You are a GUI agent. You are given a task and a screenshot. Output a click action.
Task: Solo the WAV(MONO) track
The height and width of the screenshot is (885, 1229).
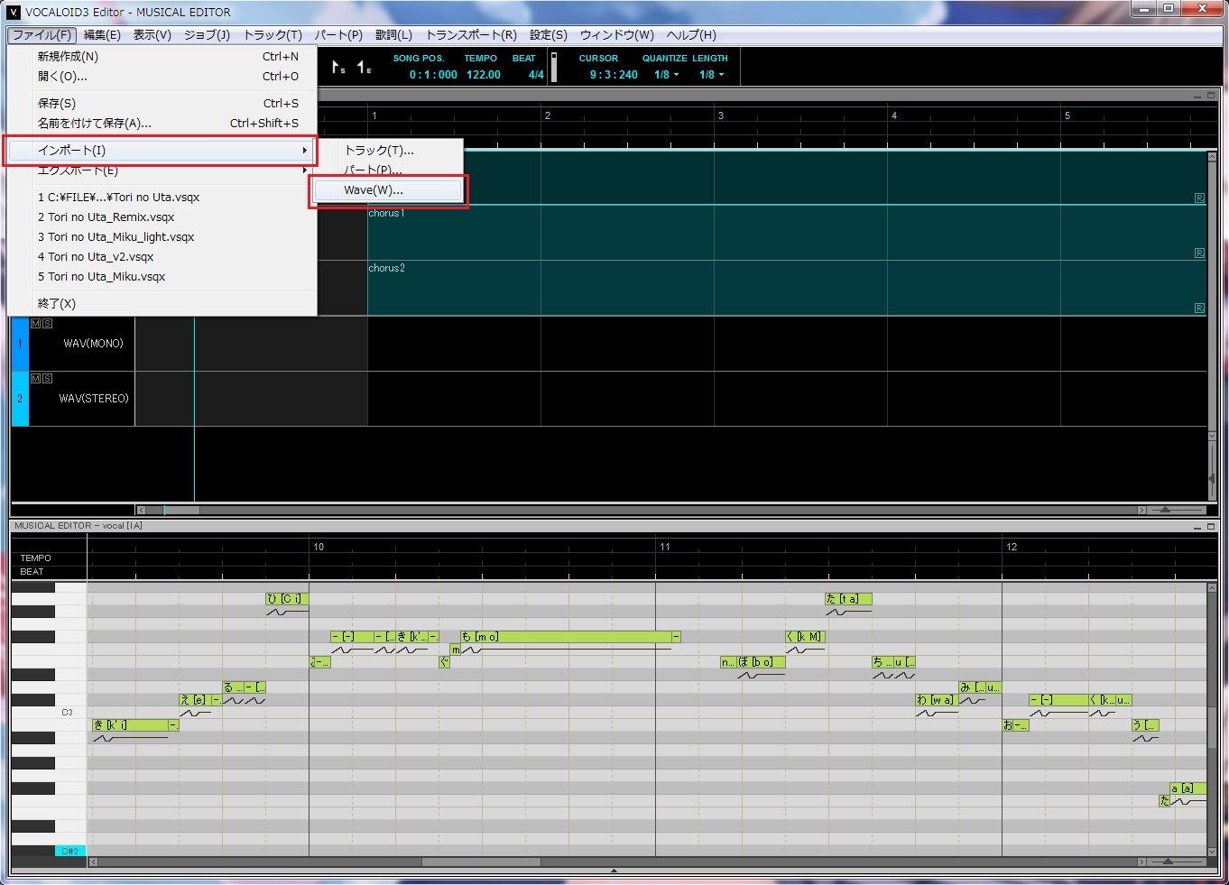pos(47,323)
